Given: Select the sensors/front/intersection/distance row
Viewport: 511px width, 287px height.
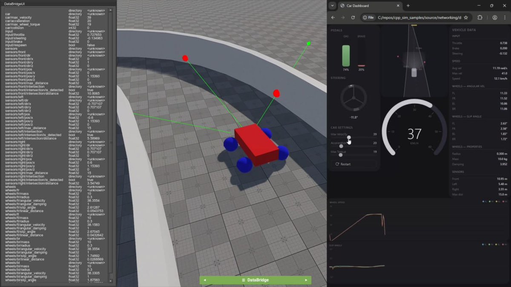Looking at the screenshot, I should [x=57, y=94].
